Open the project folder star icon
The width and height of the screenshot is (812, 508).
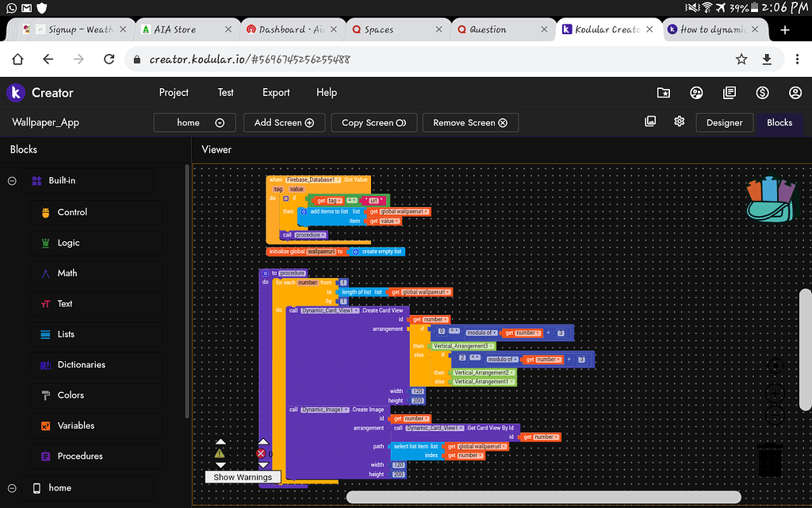point(664,93)
